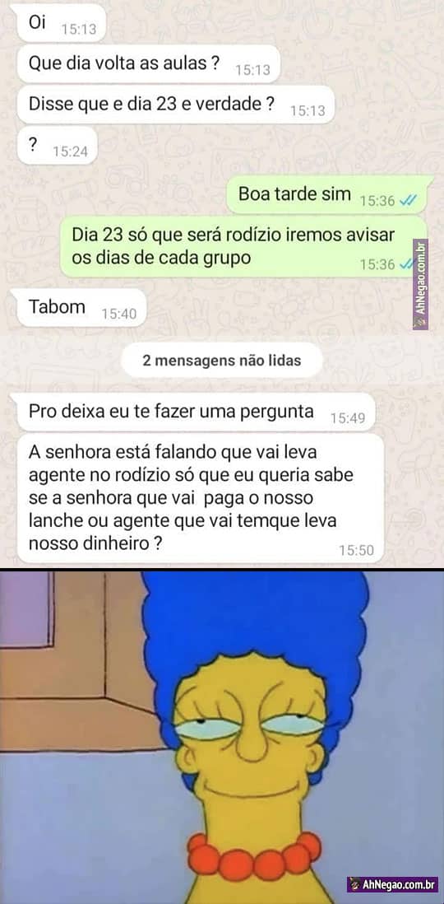Click read-receipt checkmarks on 'Boa tarde sim'
The image size is (444, 904).
[x=407, y=200]
